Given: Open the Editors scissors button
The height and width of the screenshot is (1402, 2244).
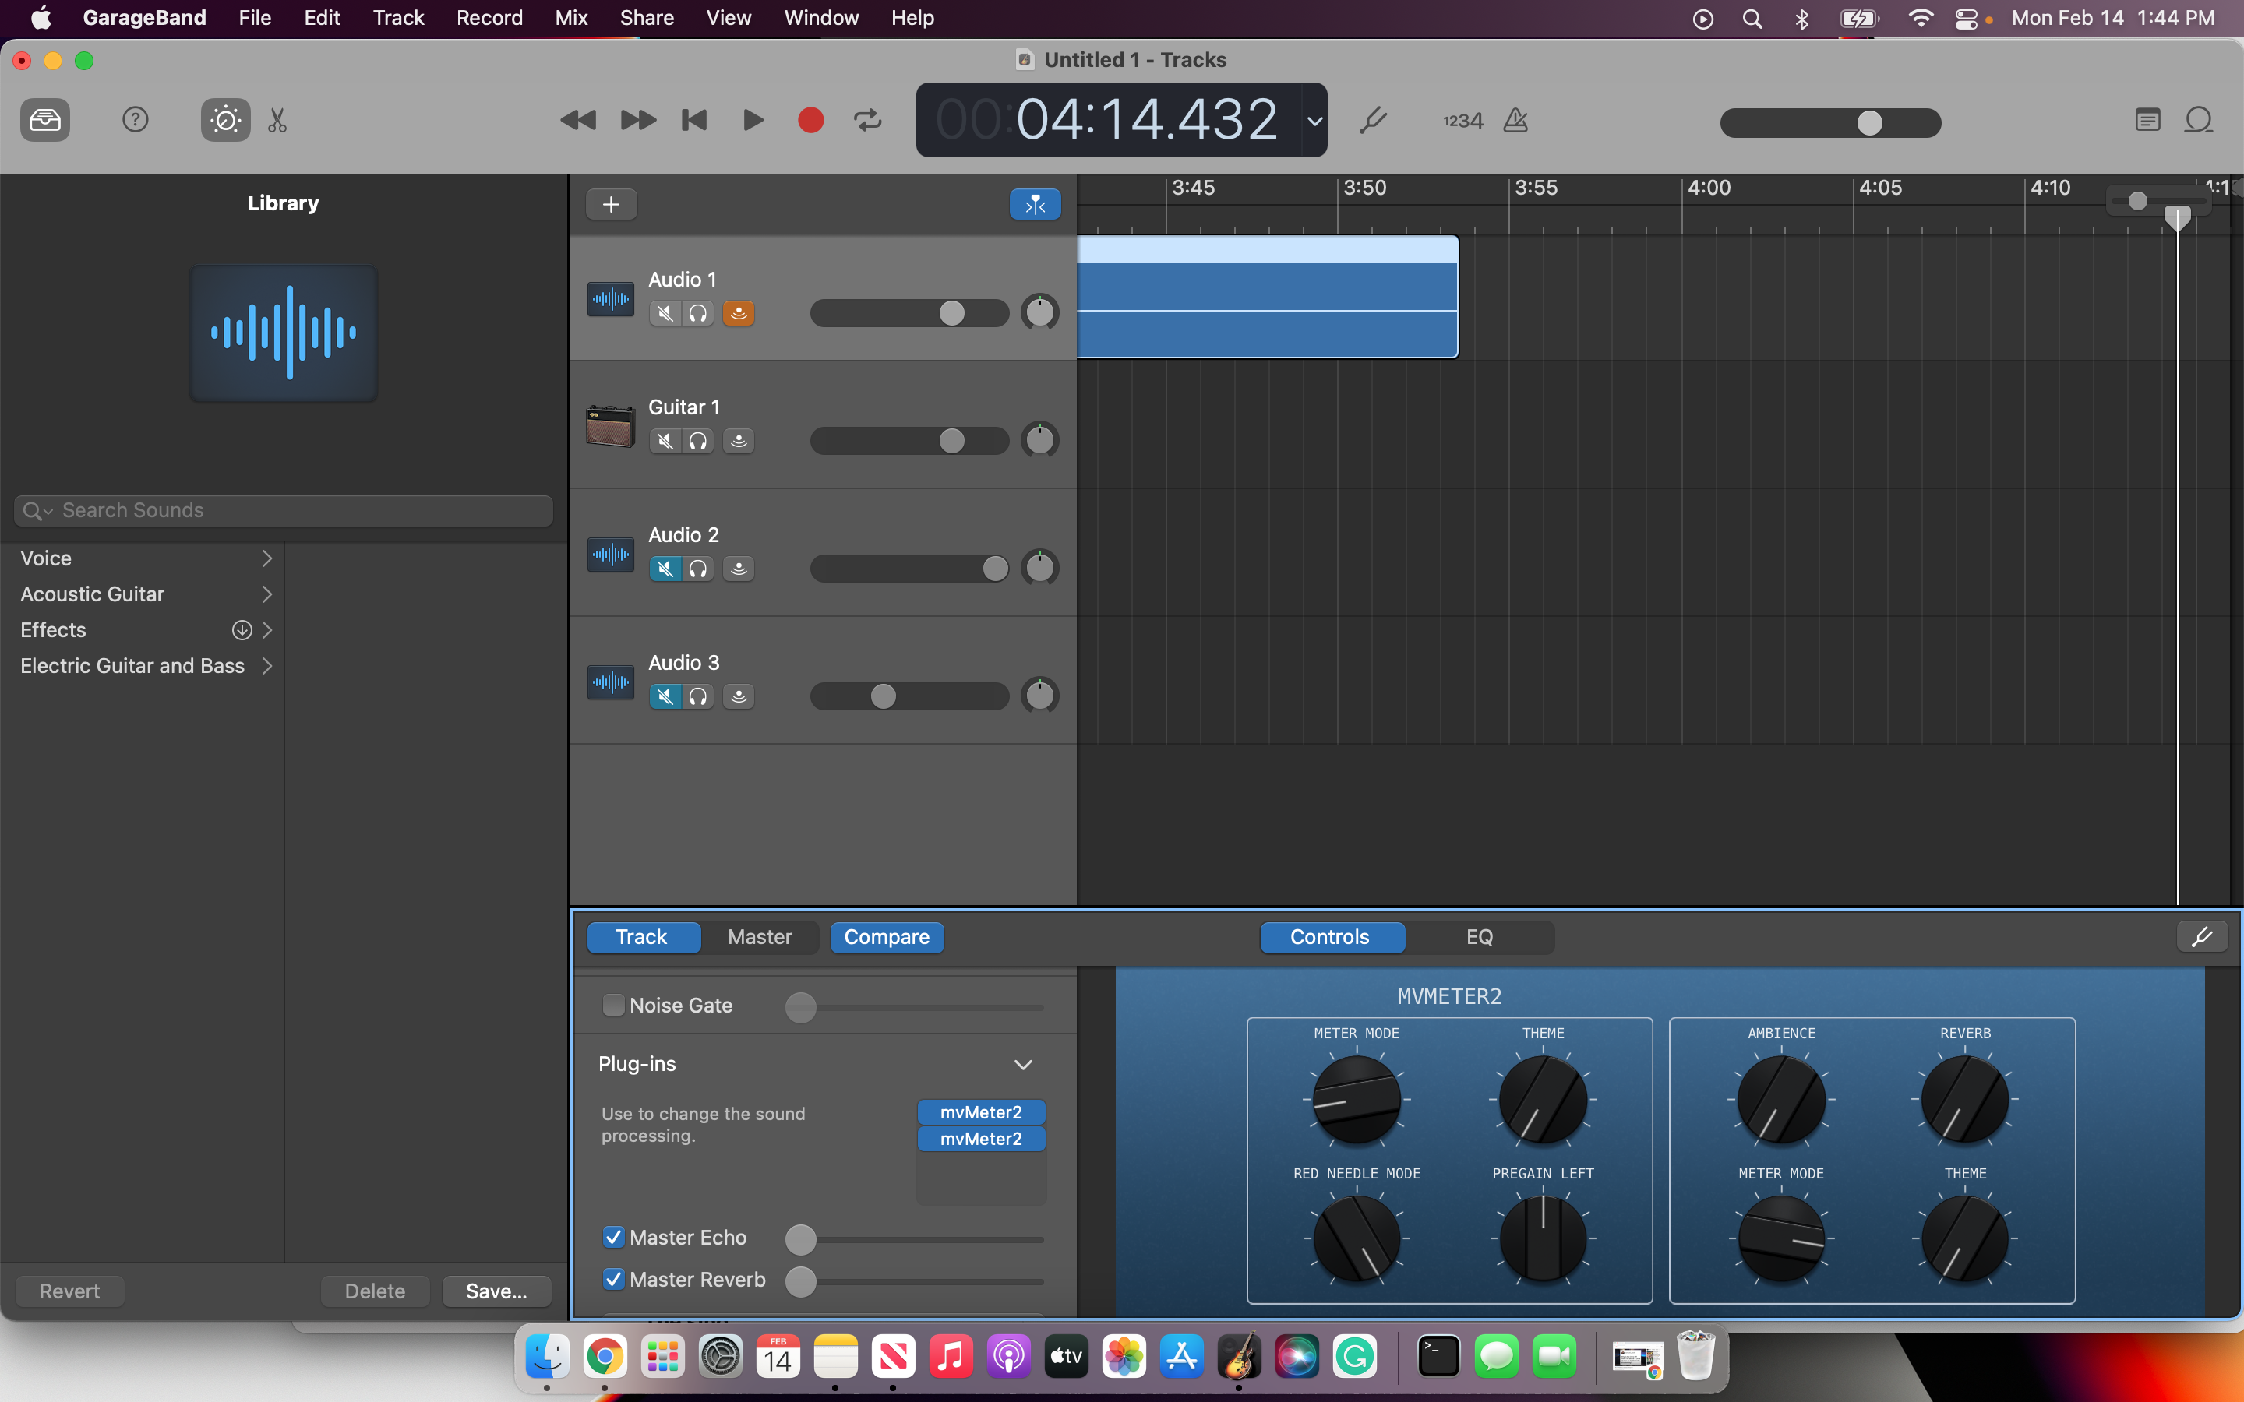Looking at the screenshot, I should 277,120.
